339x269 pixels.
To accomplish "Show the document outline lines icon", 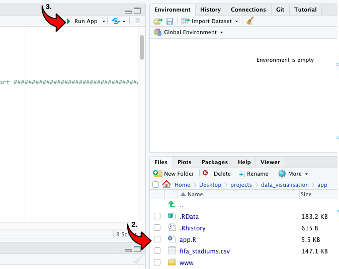I will click(x=137, y=21).
